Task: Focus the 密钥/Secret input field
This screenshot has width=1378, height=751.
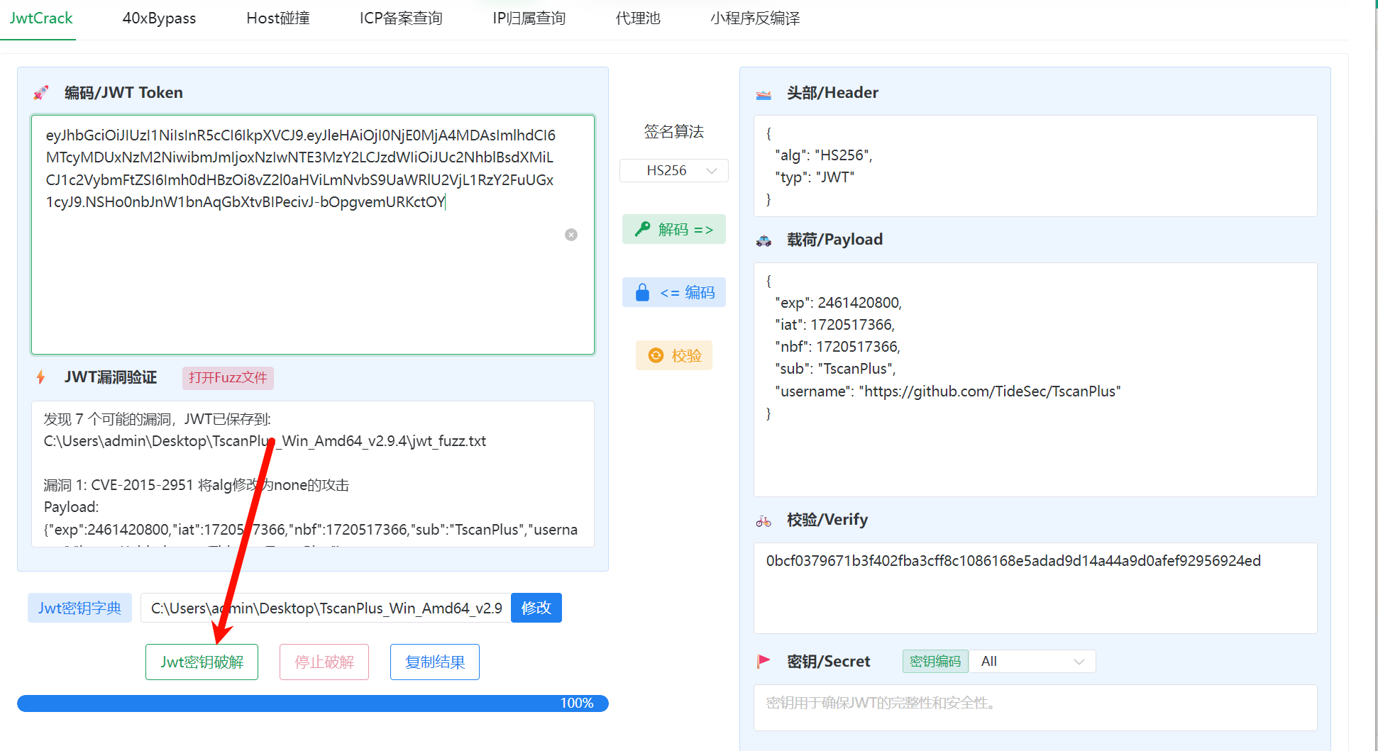Action: tap(1035, 707)
